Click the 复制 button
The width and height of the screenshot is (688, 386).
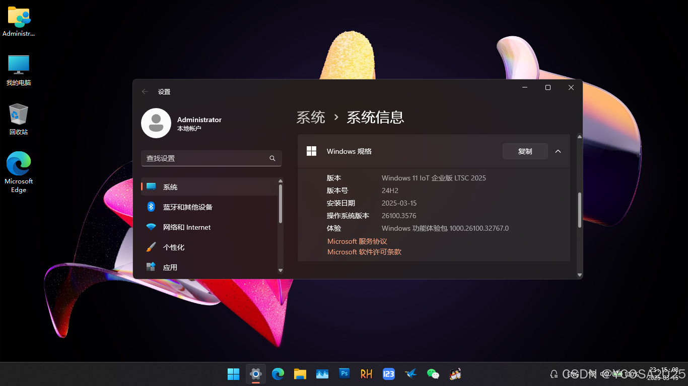(x=525, y=151)
